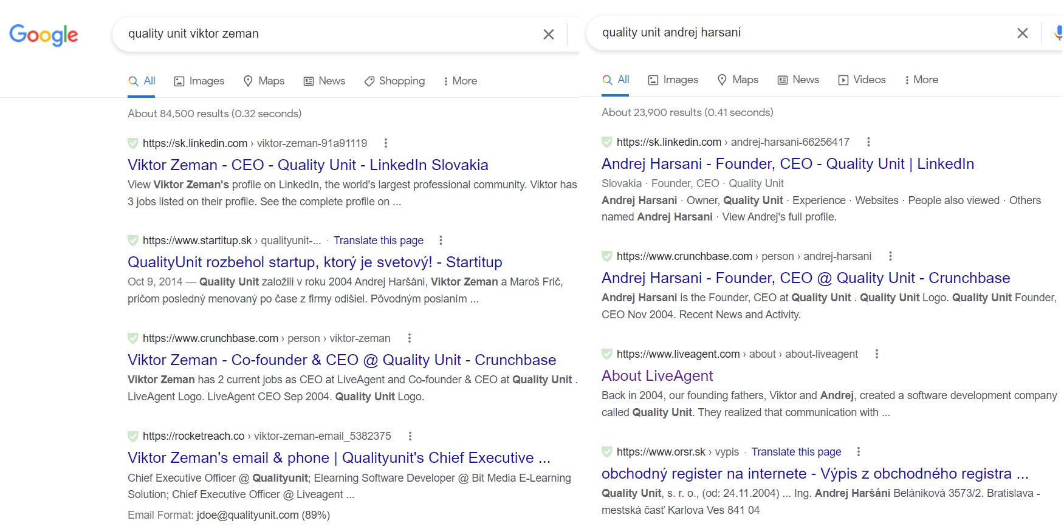
Task: Open three-dot options for orsr.sk result
Action: point(858,452)
